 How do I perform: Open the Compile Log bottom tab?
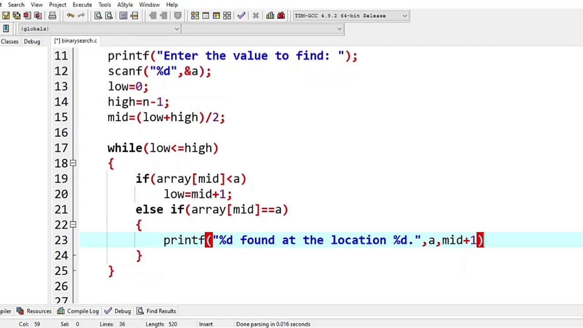77,311
